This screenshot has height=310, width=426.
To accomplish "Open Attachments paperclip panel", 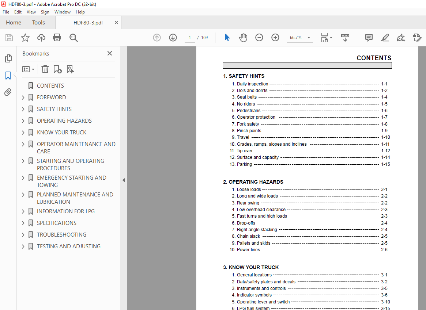I will tap(8, 92).
